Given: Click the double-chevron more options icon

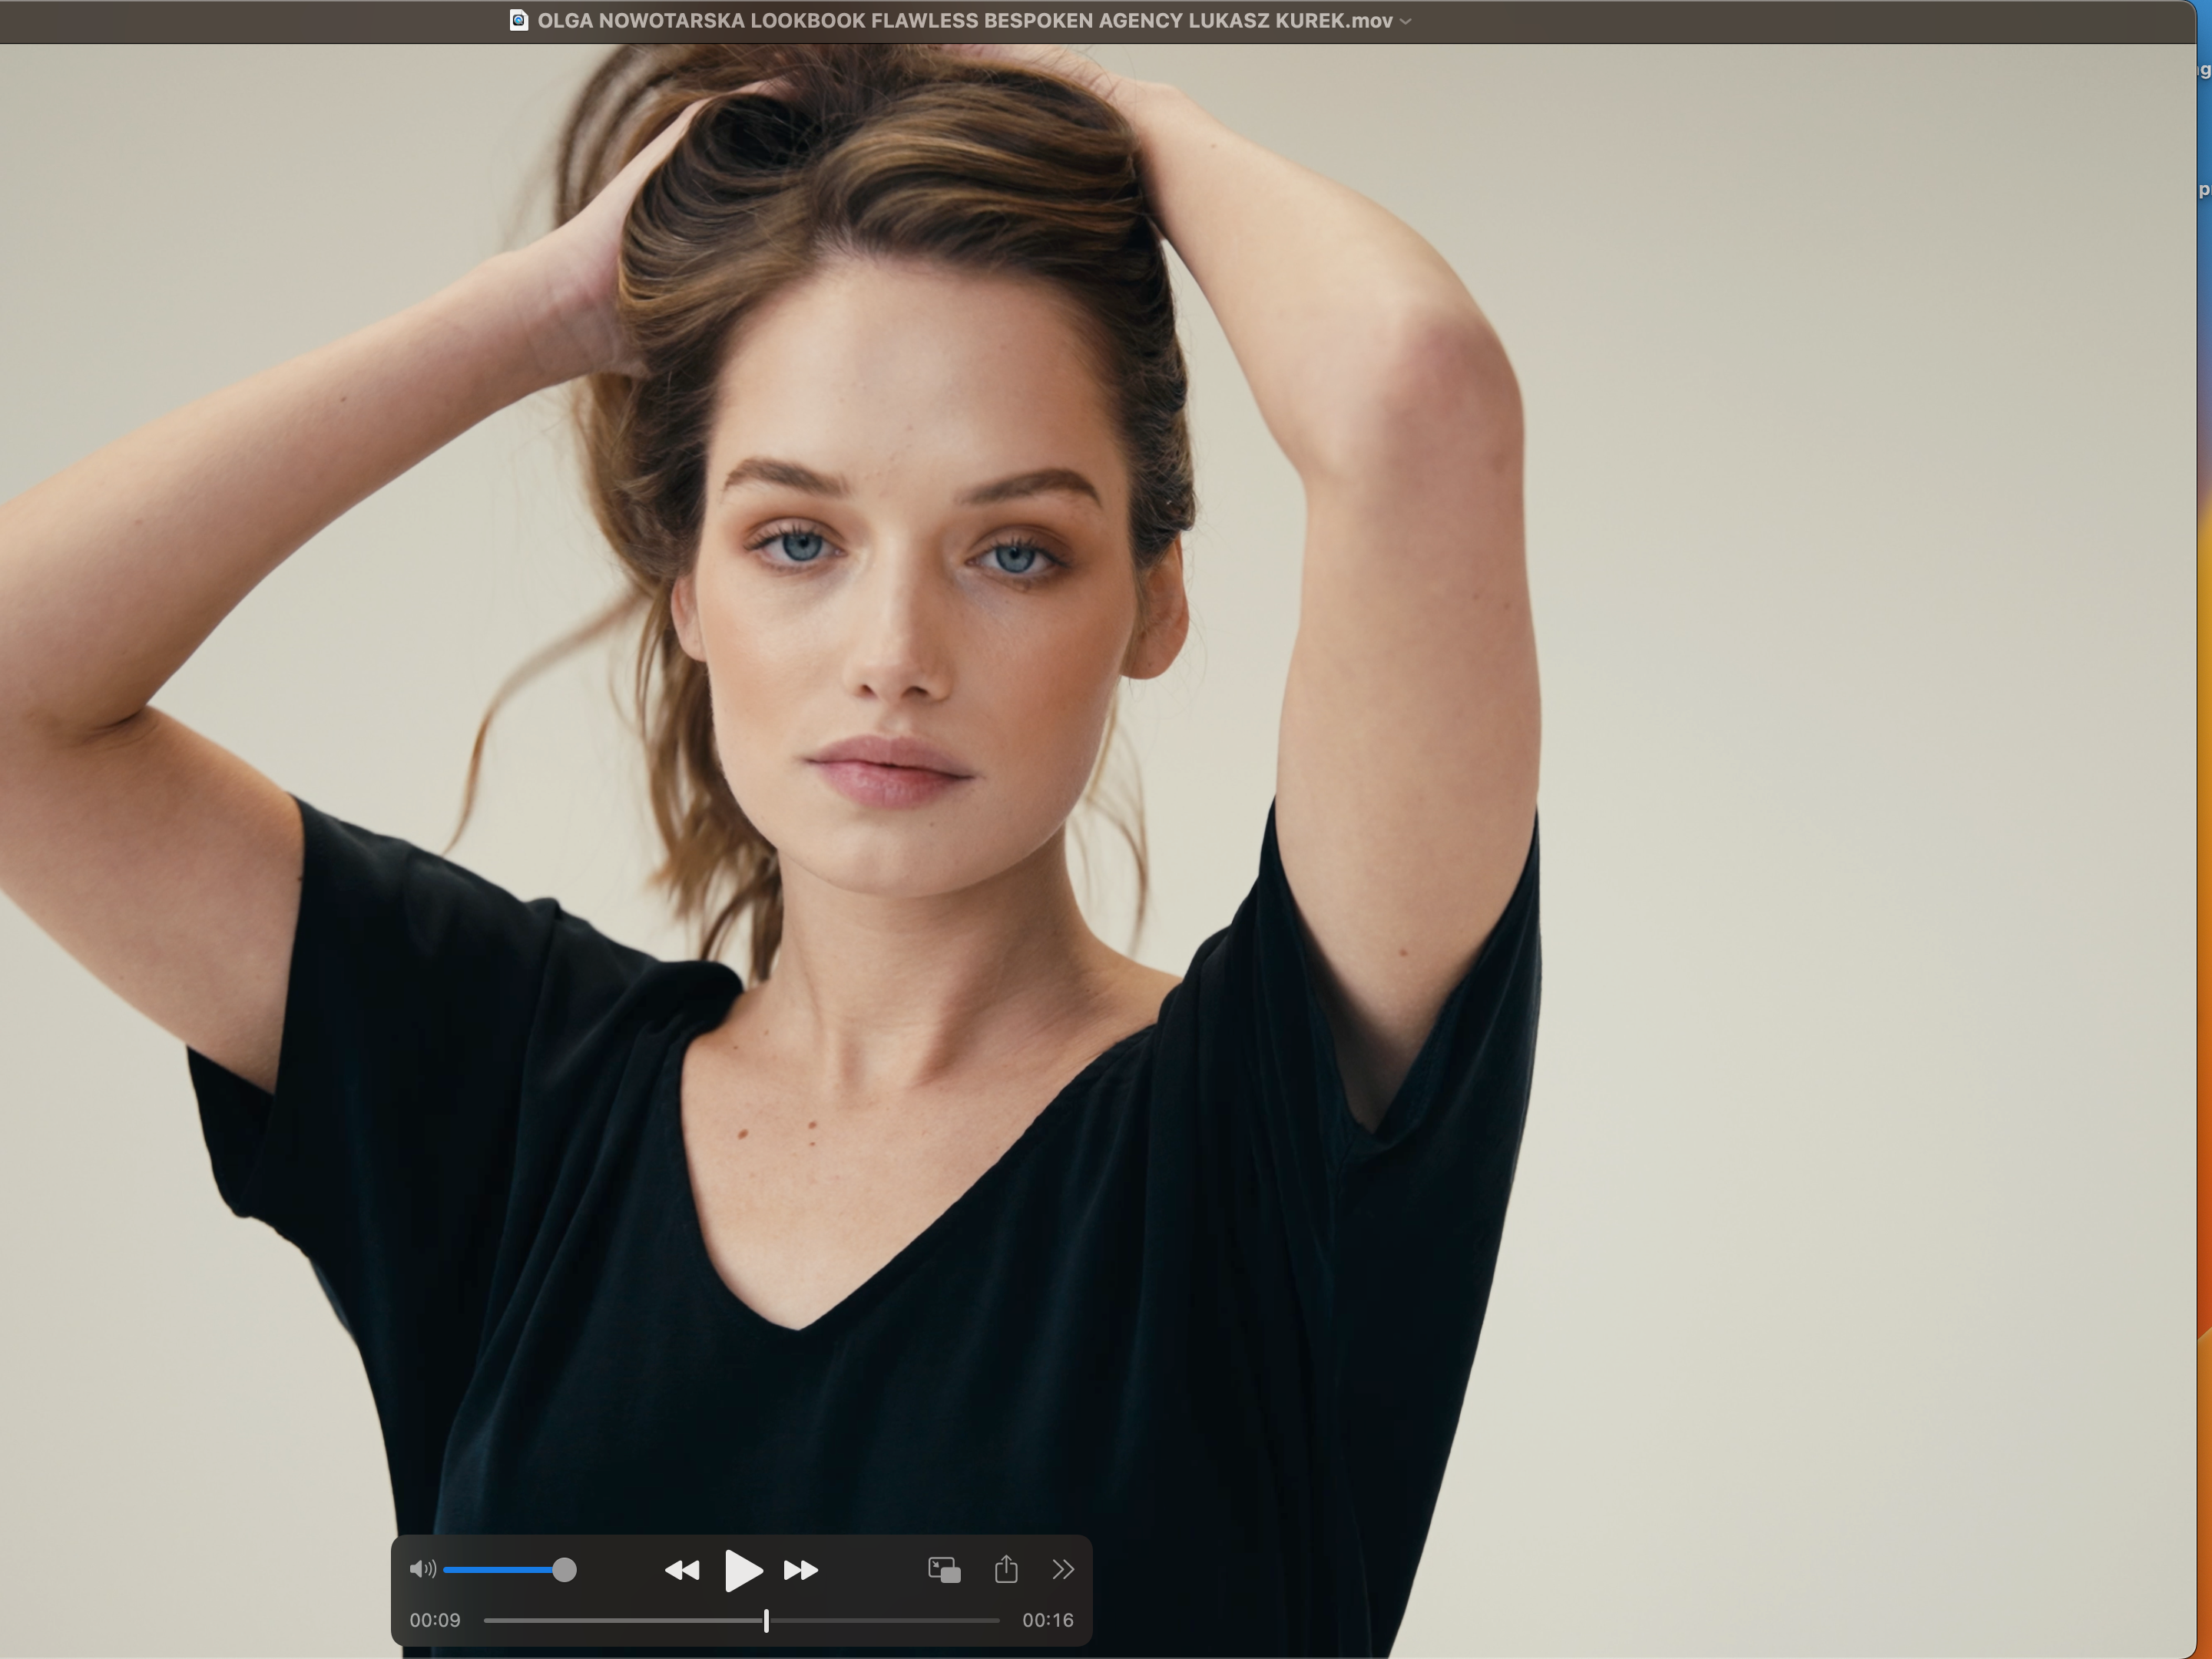Looking at the screenshot, I should (x=1063, y=1569).
